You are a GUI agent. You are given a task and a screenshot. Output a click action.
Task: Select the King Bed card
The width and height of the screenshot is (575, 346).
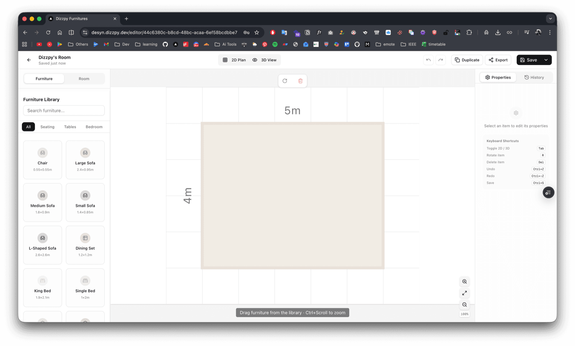42,287
